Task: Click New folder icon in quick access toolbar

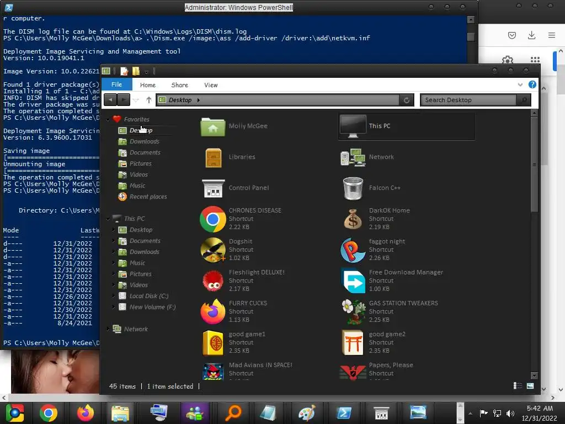Action: coord(136,71)
